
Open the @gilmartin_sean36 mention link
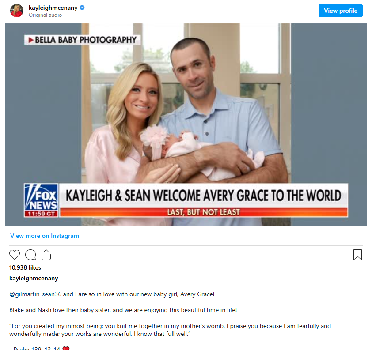[x=35, y=294]
